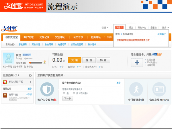Viewport: 172px width, 129px height.
Task: Click the plus icon to add bank card
Action: tap(137, 62)
